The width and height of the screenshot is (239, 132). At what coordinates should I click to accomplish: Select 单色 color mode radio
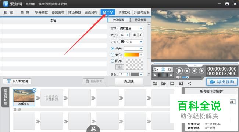(x=113, y=49)
